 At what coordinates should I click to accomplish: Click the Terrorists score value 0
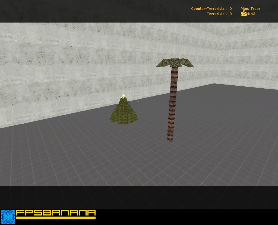[x=230, y=14]
